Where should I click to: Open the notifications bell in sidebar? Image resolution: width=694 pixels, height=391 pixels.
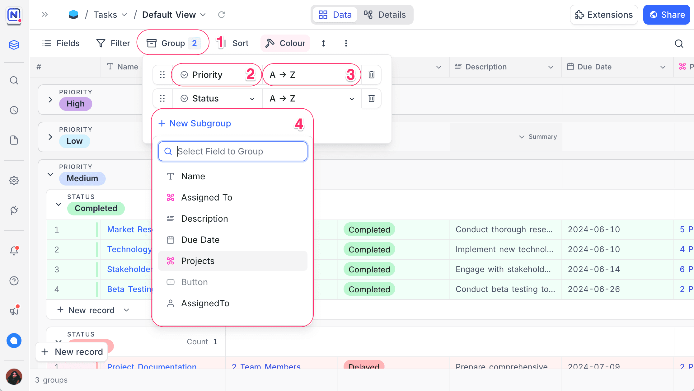[x=14, y=251]
